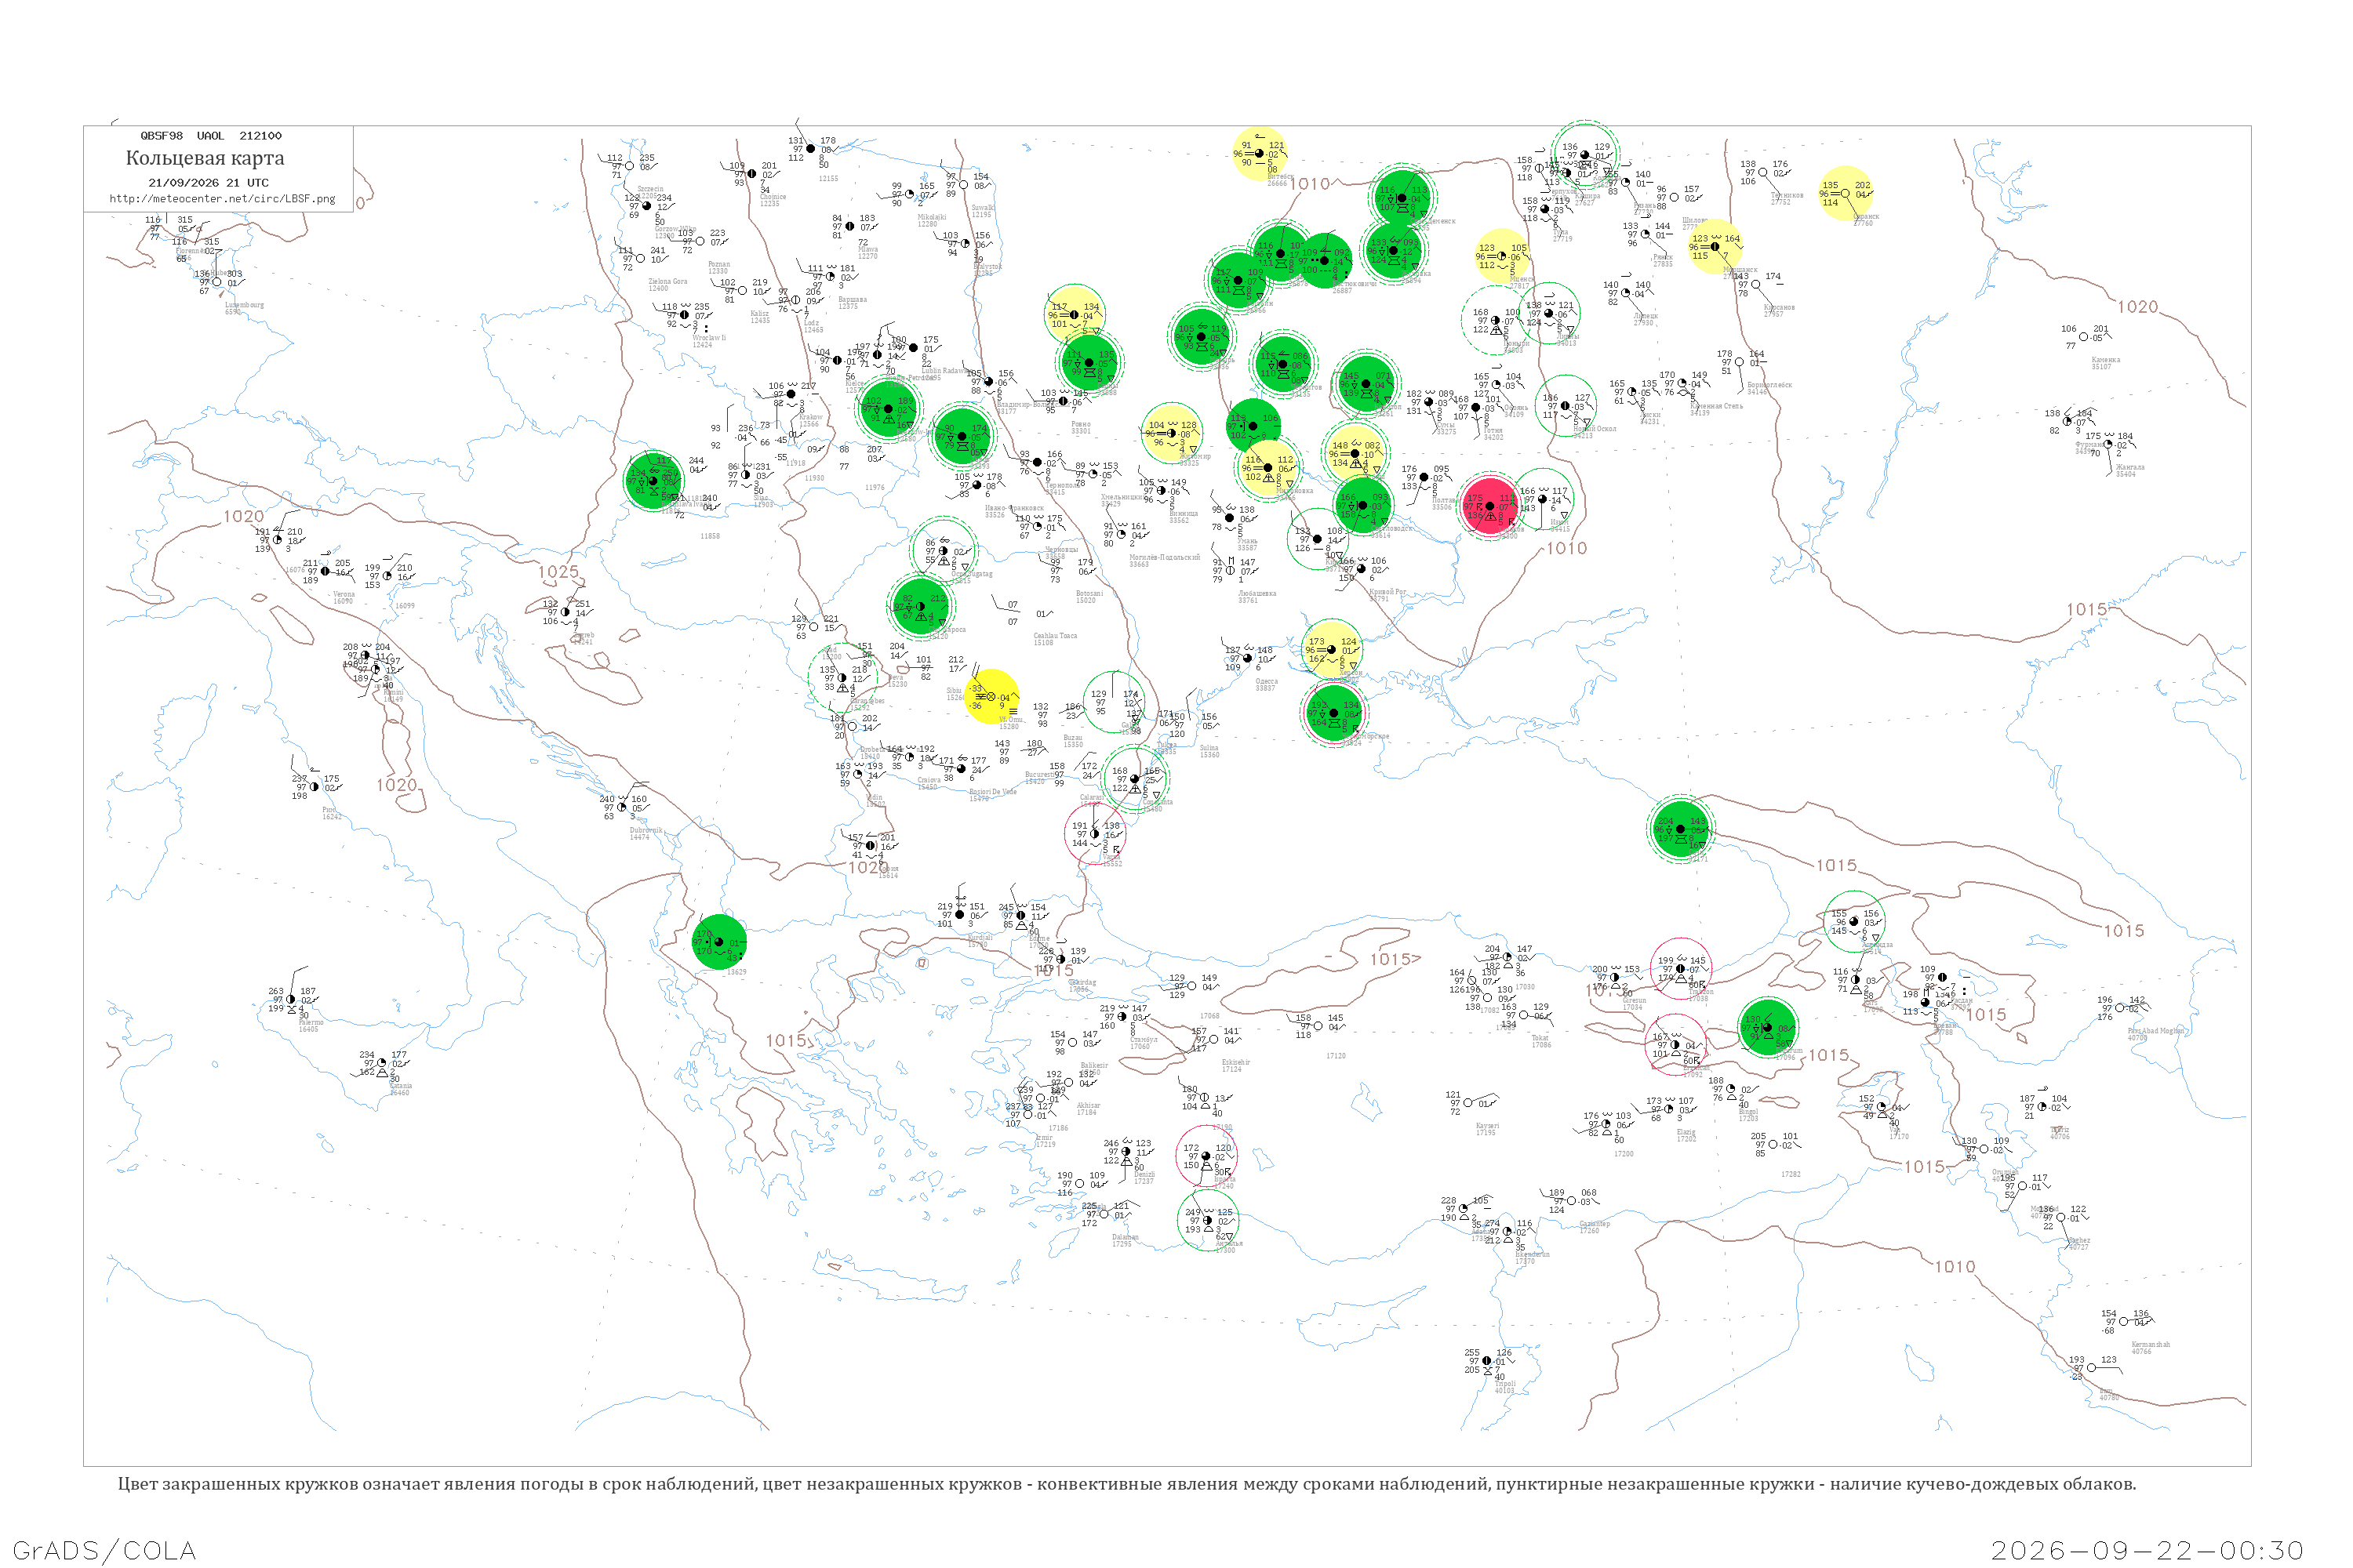Click the GrADS/COLA credit text
Image resolution: width=2353 pixels, height=1568 pixels.
coord(104,1550)
